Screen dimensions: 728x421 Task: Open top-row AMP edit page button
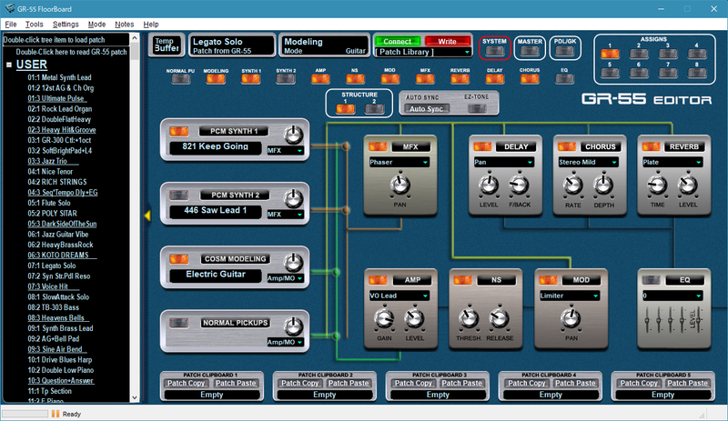coord(320,79)
